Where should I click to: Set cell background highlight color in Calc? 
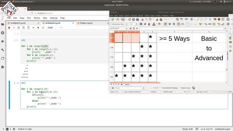point(159,24)
